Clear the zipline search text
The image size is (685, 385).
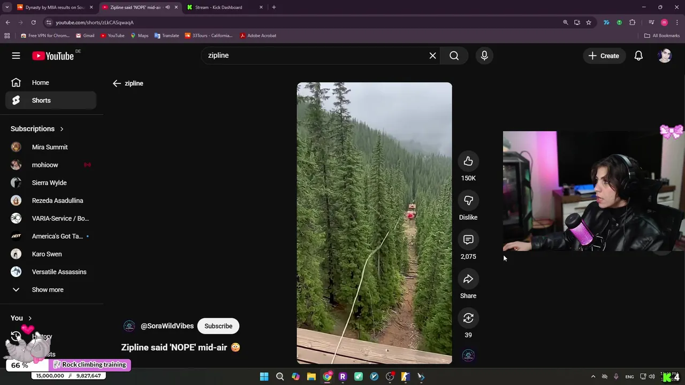coord(432,56)
